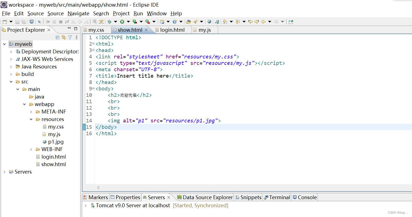Viewport: 412px width, 217px height.
Task: Switch to the my.css editor tab
Action: click(96, 30)
